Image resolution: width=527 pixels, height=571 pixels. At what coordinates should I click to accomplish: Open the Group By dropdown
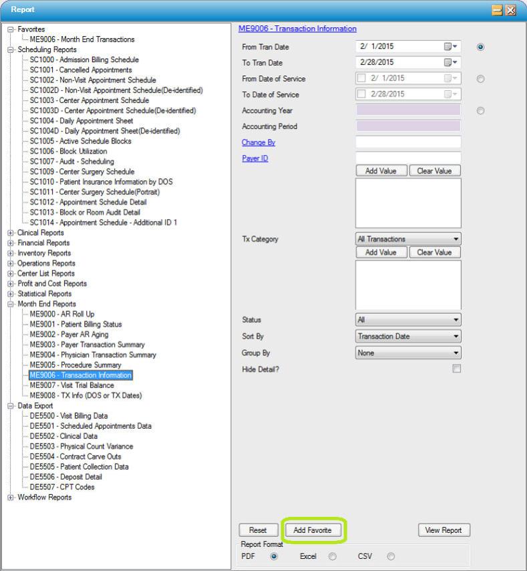coord(408,353)
